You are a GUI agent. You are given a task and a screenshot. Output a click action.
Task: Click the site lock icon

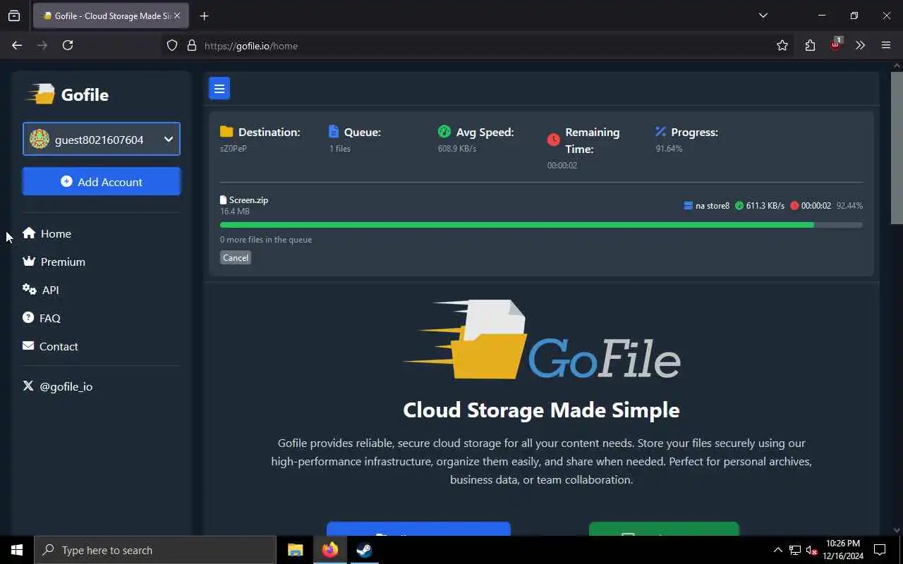click(x=191, y=45)
